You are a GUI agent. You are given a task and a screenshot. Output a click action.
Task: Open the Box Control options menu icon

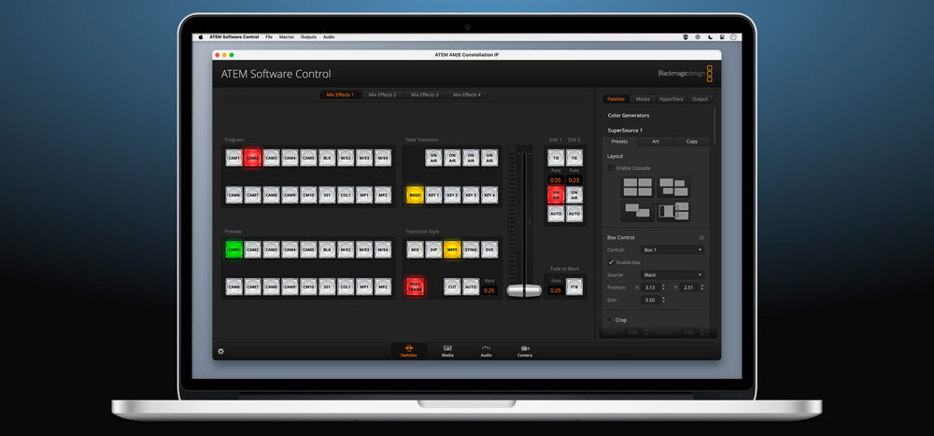click(x=701, y=238)
